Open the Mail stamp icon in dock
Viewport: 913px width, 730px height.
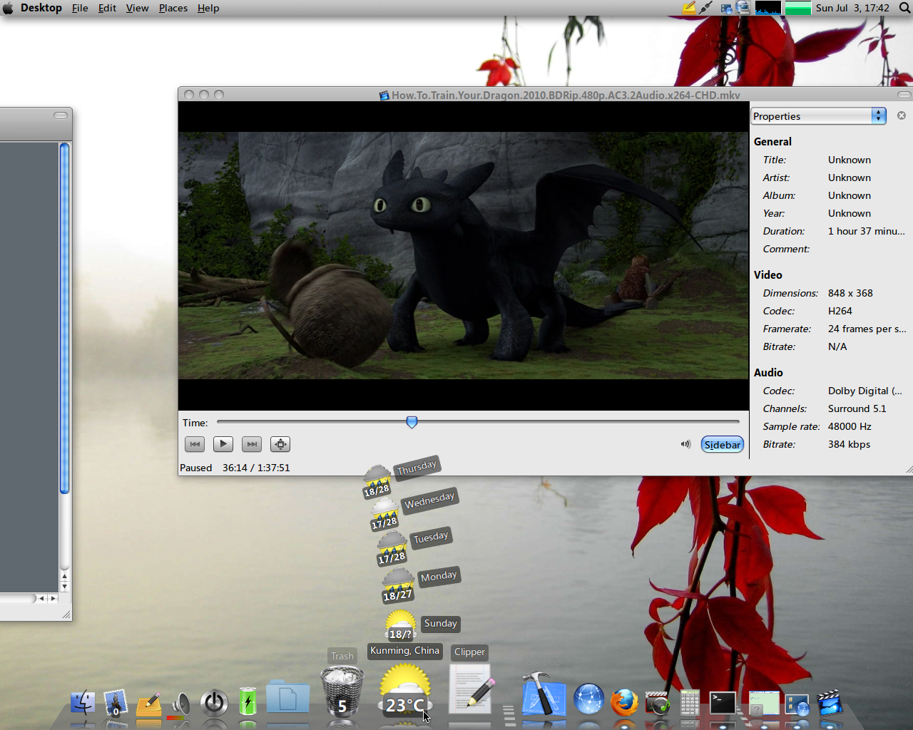(116, 703)
